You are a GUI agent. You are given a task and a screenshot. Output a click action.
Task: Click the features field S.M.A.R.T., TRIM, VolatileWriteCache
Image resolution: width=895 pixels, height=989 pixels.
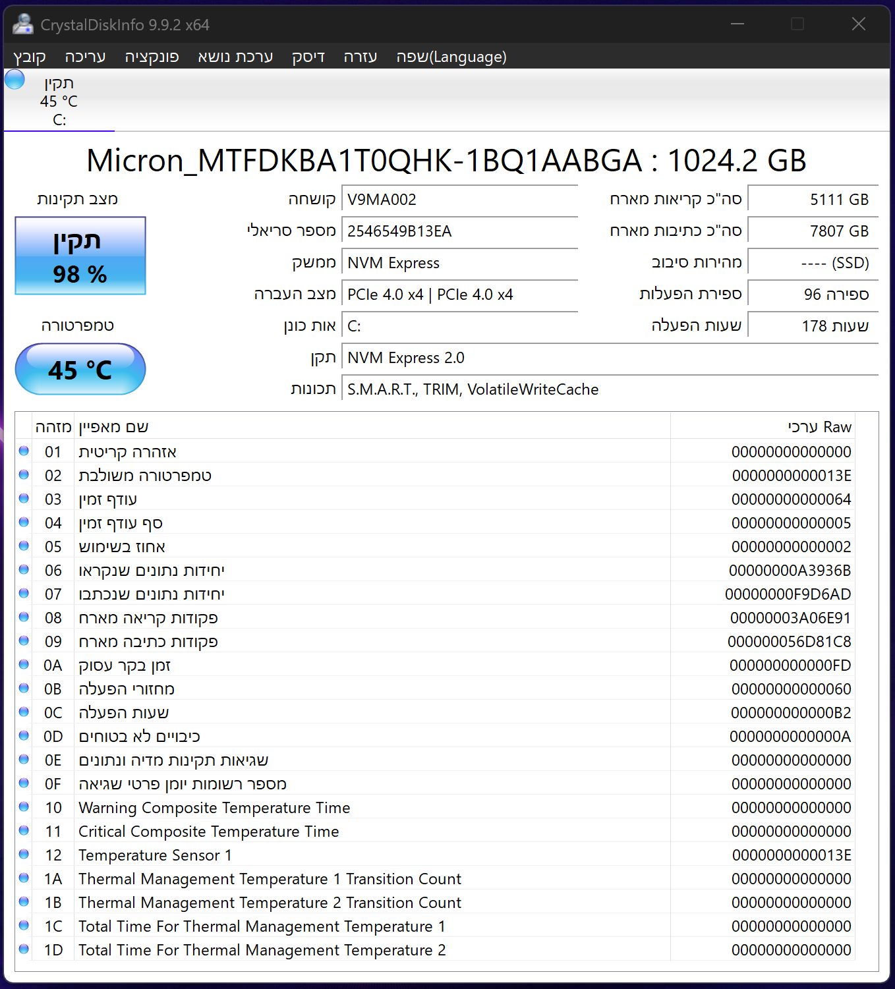coord(610,389)
